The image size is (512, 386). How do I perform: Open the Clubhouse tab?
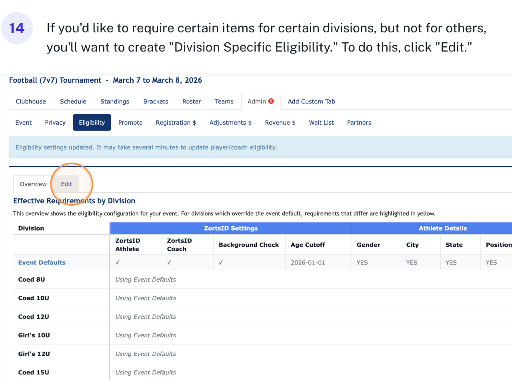coord(31,101)
